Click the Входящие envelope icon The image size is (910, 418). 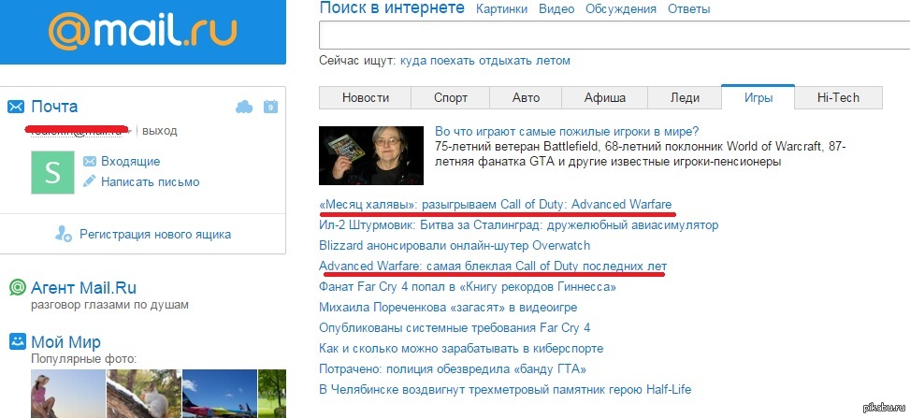(90, 161)
